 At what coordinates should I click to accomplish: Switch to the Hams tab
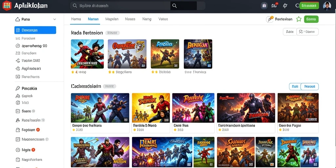(x=76, y=19)
